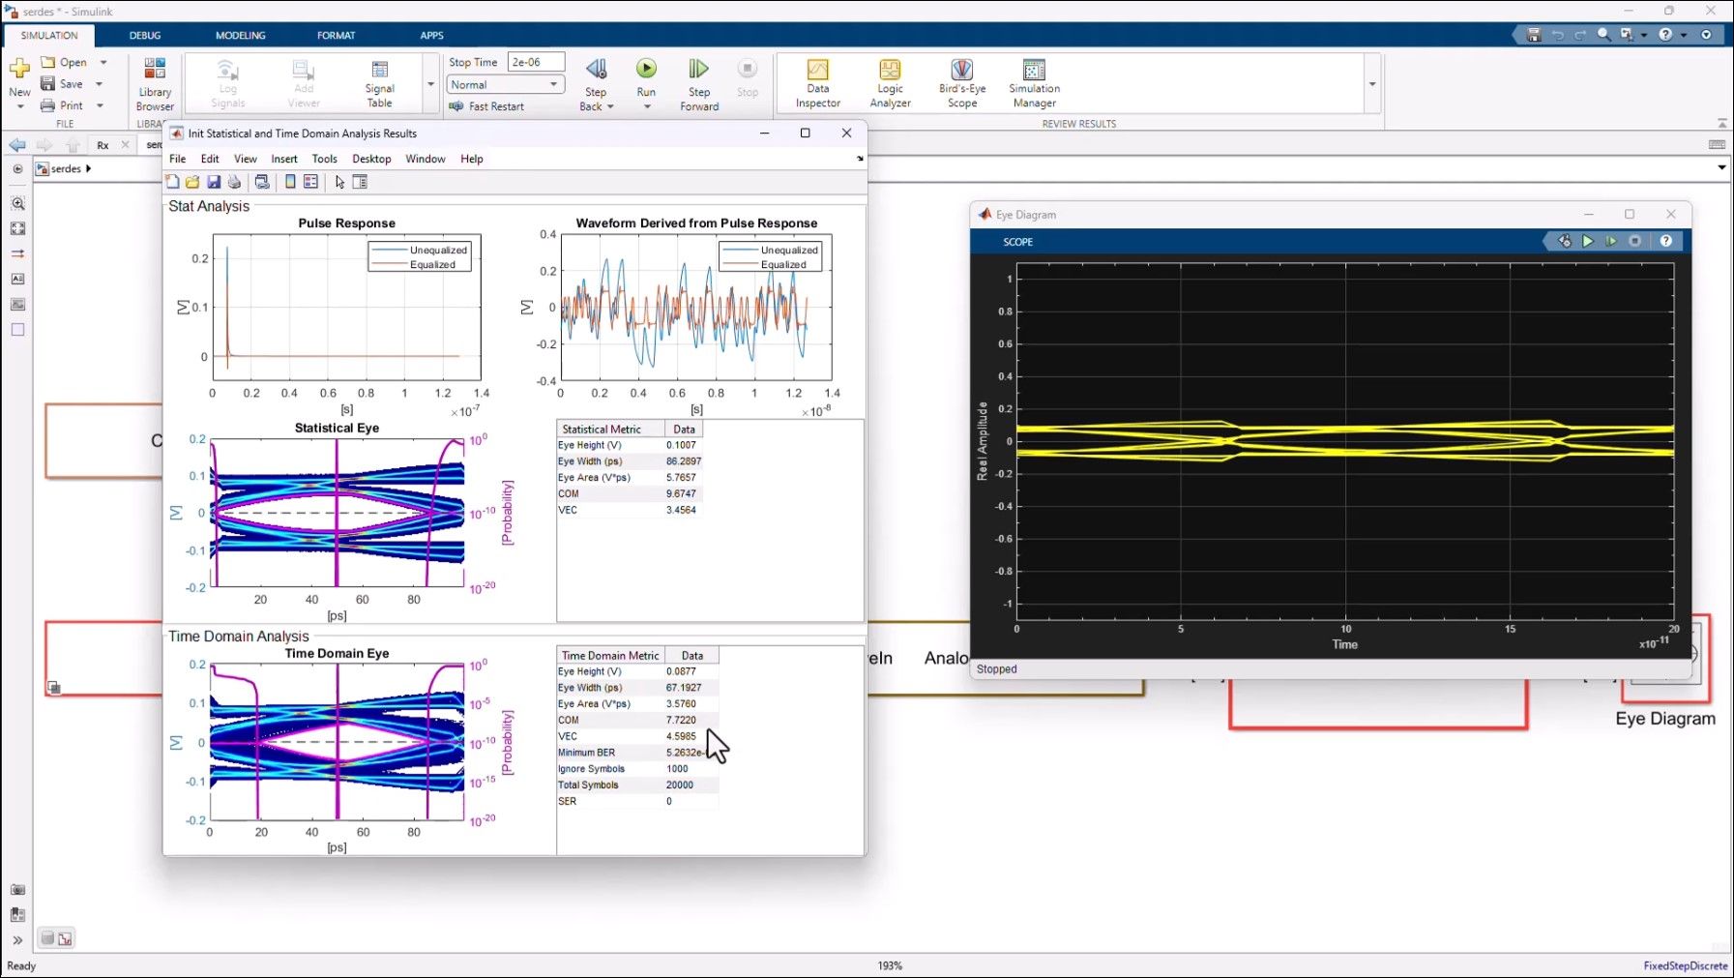
Task: Open the Bird's-Eye Scope
Action: pyautogui.click(x=961, y=82)
